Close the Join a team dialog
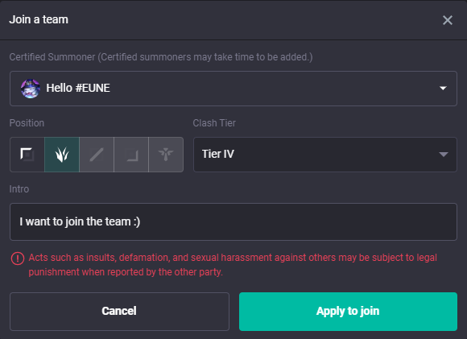Viewport: 467px width, 339px height. tap(448, 20)
